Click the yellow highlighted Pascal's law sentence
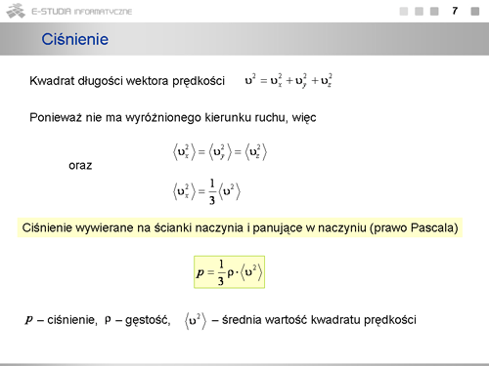 click(240, 227)
